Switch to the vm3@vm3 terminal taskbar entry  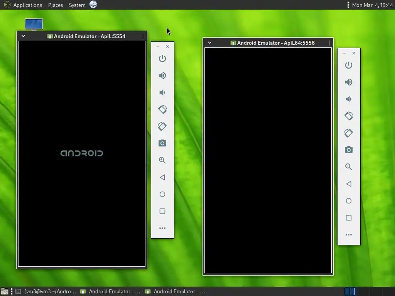[x=46, y=291]
